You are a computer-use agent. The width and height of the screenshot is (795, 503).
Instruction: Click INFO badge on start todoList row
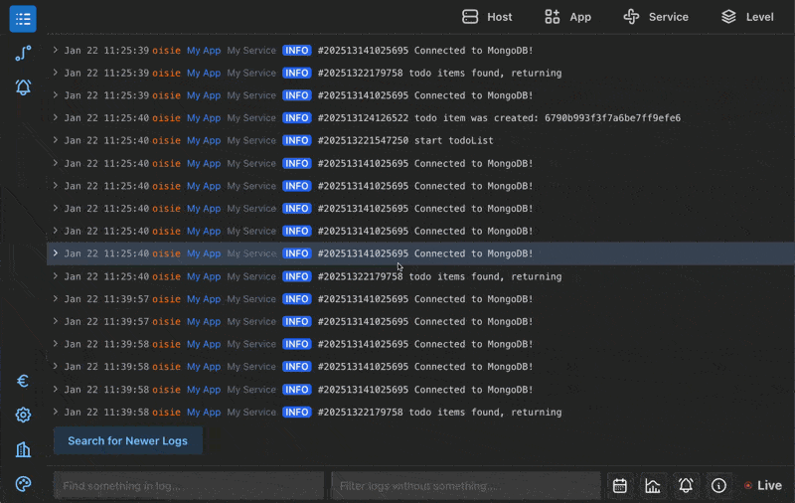[296, 140]
